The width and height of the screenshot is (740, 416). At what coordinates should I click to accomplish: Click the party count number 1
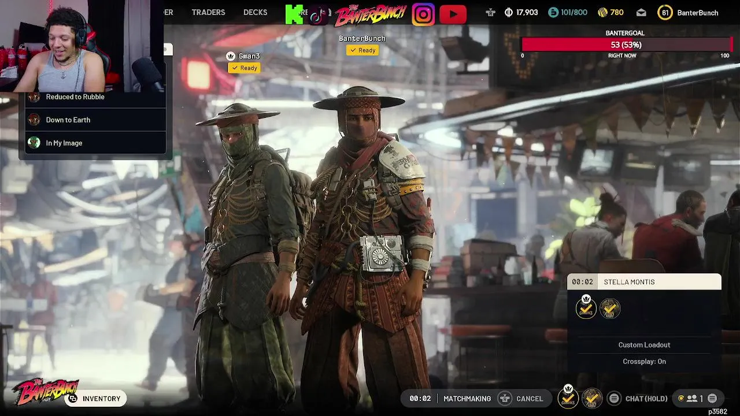point(701,399)
